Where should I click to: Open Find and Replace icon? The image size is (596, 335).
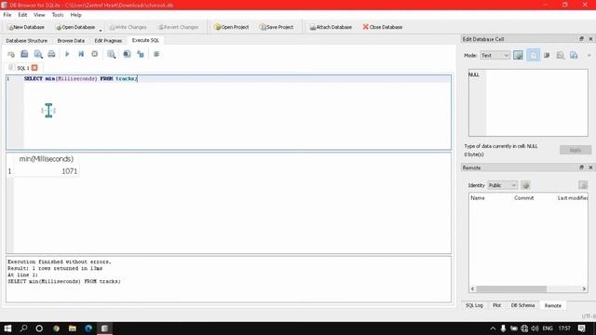coord(141,54)
